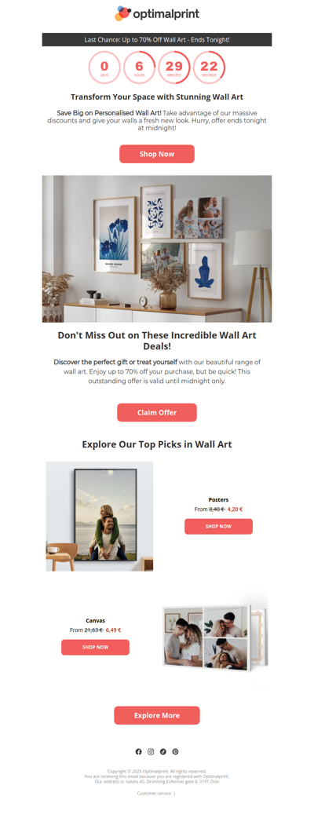Open the Pinterest social icon
This screenshot has height=818, width=314.
pos(175,752)
